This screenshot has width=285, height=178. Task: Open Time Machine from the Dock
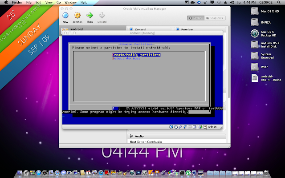coord(132,173)
